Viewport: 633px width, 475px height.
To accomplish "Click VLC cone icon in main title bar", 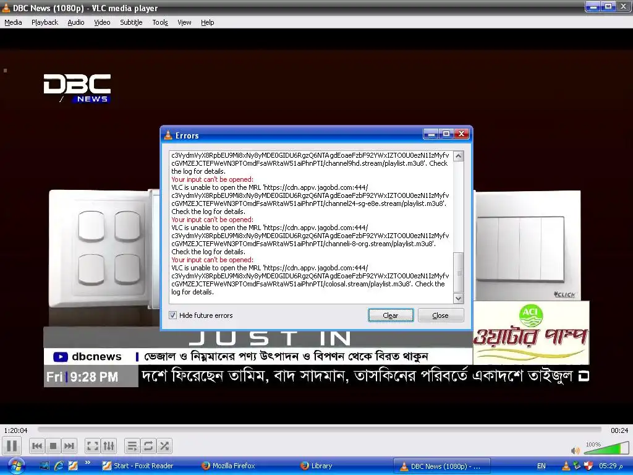I will point(6,7).
